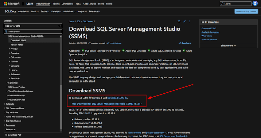The image size is (261, 138).
Task: Open the SQL Server 2019 version selector
Action: (x=33, y=26)
